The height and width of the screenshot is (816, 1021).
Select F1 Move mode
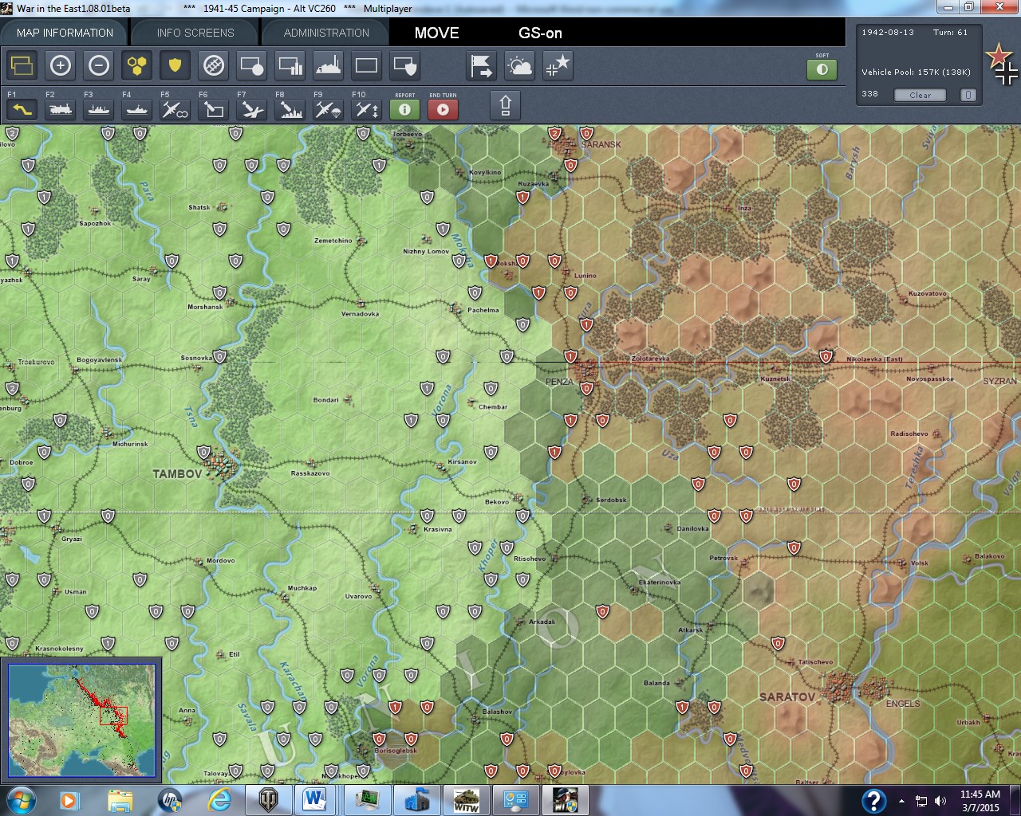tap(22, 109)
